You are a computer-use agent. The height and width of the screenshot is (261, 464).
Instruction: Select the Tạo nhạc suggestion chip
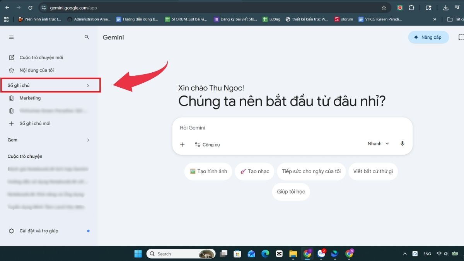[x=254, y=171]
